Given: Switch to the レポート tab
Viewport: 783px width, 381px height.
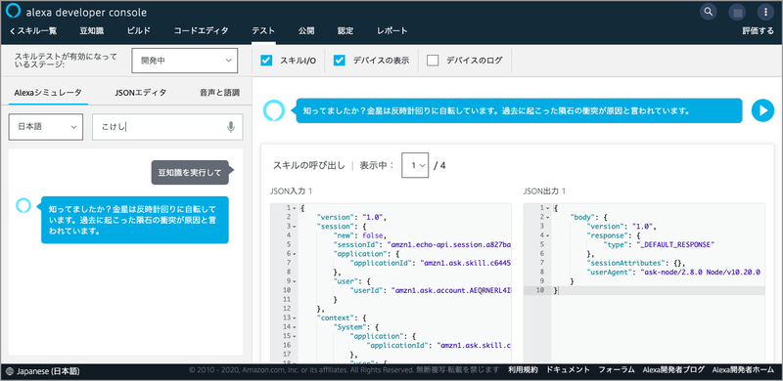Looking at the screenshot, I should point(392,31).
